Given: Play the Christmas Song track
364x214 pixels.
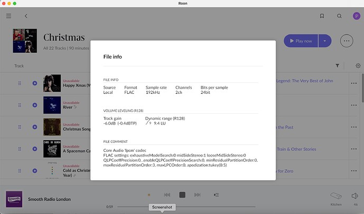Looking at the screenshot, I should [x=35, y=127].
